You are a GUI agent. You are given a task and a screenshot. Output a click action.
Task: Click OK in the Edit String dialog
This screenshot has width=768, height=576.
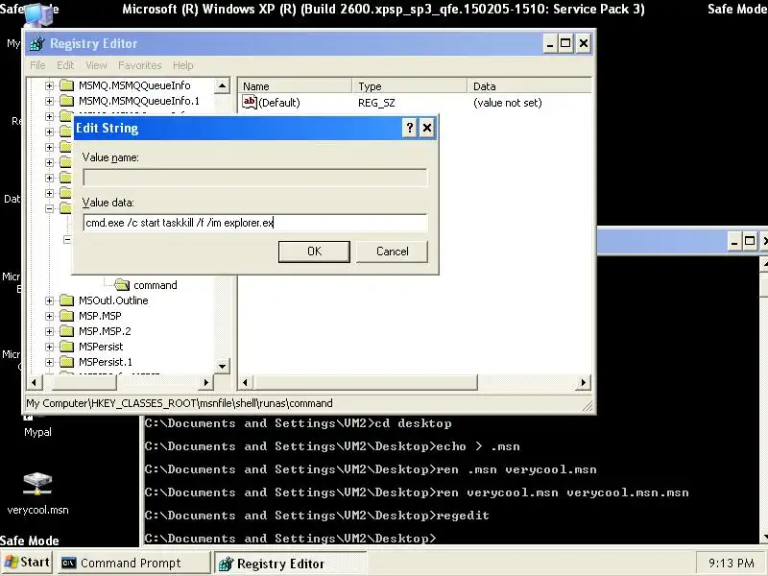(x=314, y=252)
